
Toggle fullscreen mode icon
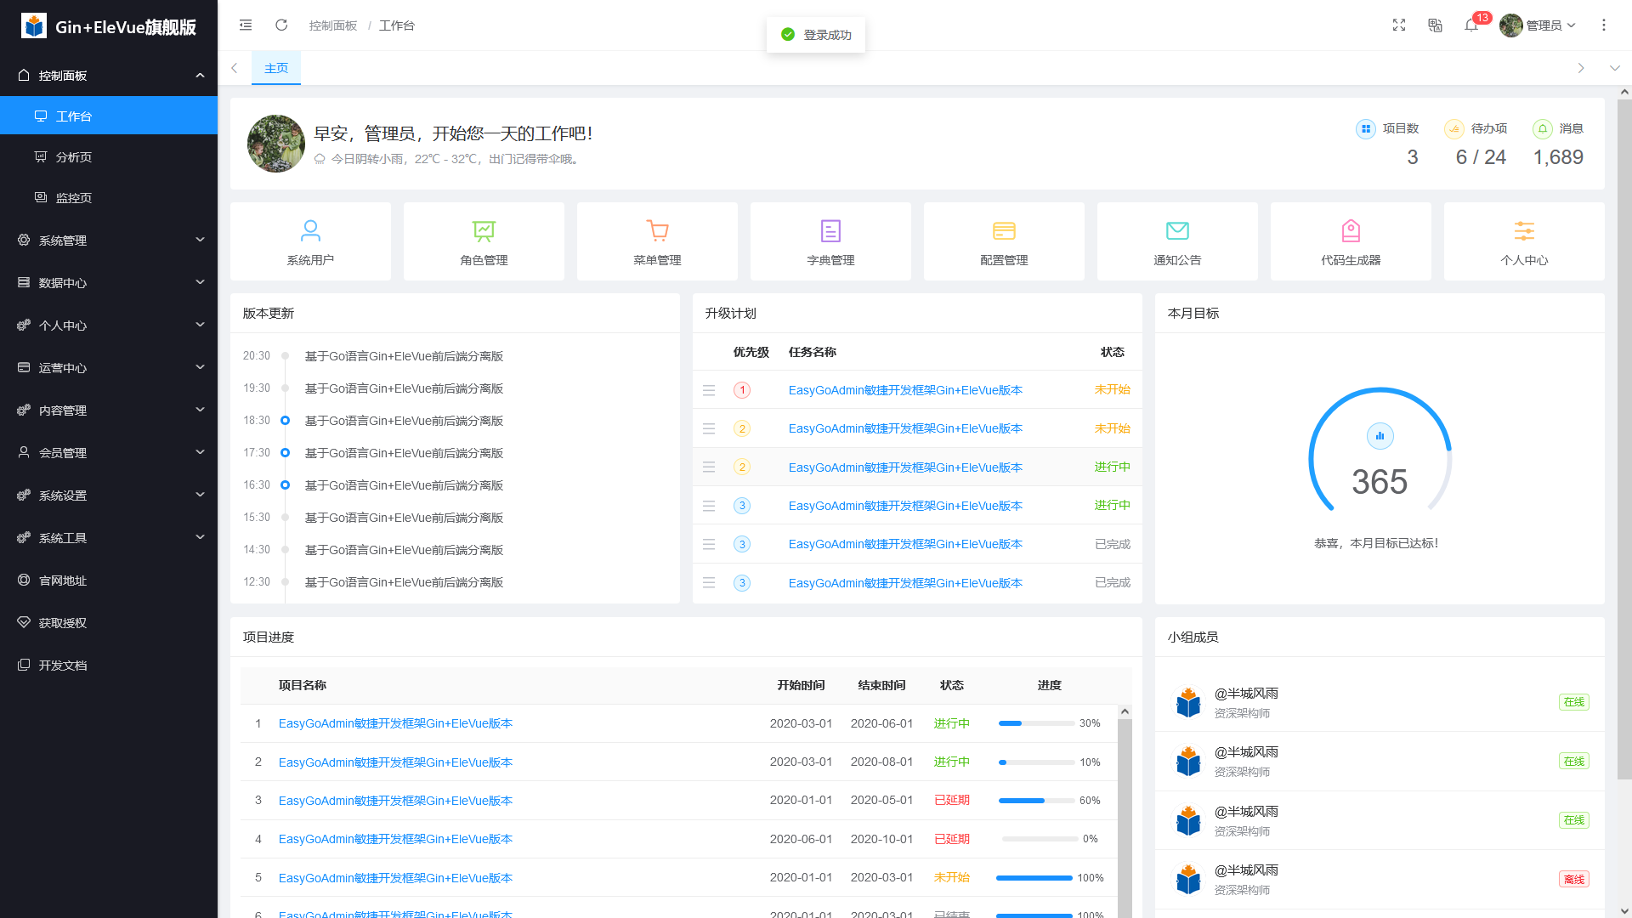tap(1399, 25)
